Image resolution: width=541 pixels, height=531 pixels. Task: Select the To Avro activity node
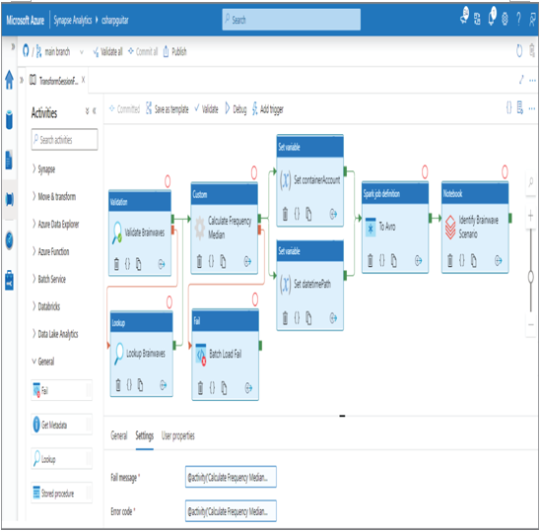[x=395, y=227]
